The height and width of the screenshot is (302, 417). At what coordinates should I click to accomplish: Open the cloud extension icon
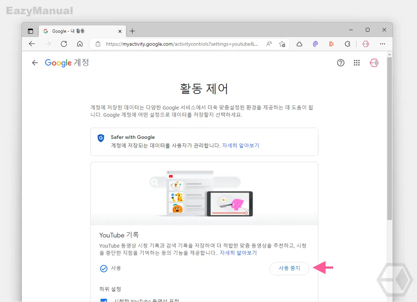point(299,44)
